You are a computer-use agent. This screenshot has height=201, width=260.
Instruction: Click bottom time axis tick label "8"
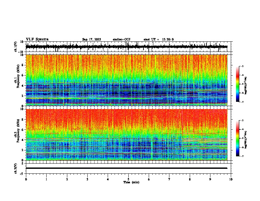pyautogui.click(x=190, y=179)
